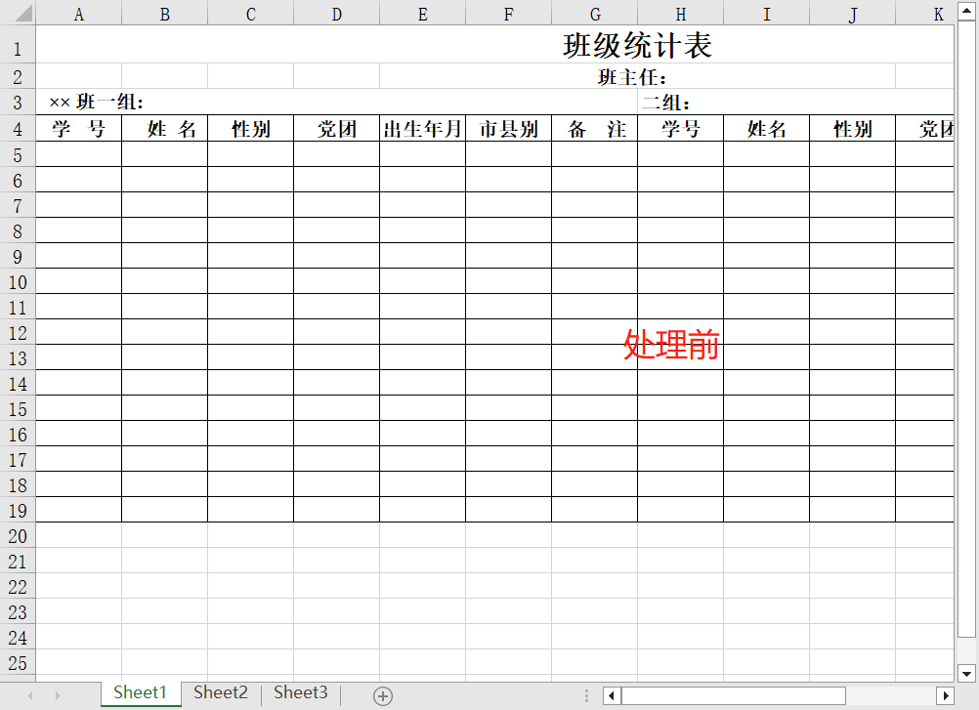Switch to the Sheet2 tab
This screenshot has width=979, height=710.
[220, 692]
